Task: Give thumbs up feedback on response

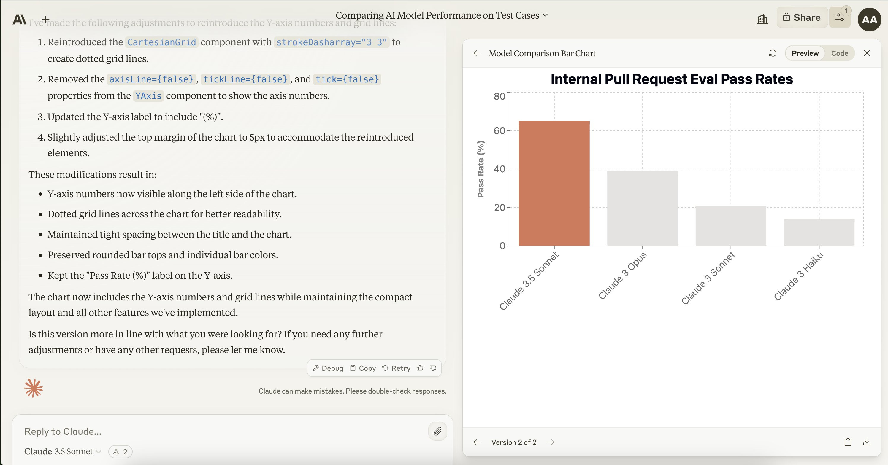Action: pyautogui.click(x=420, y=368)
